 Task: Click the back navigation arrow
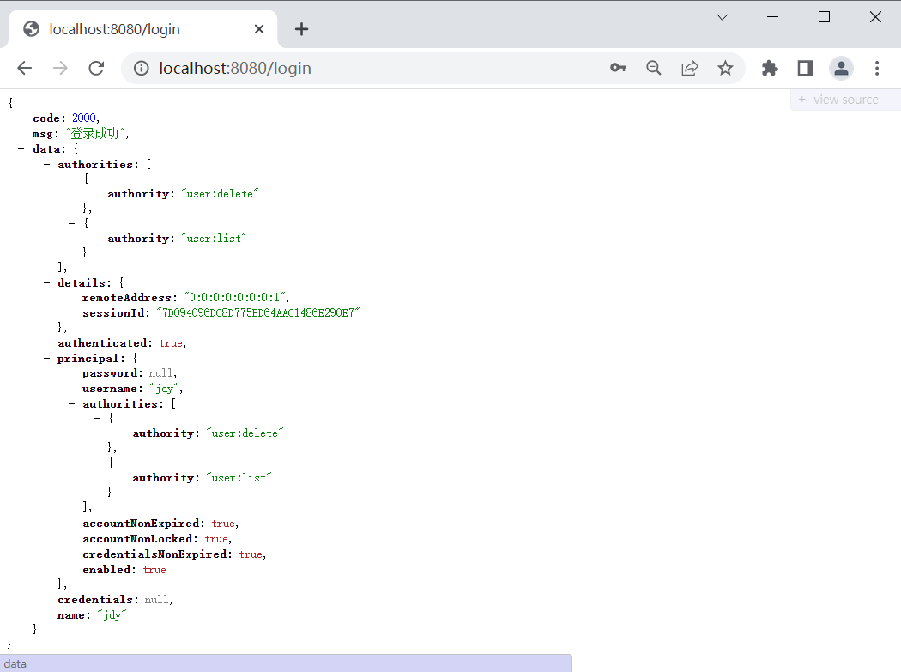[x=24, y=67]
